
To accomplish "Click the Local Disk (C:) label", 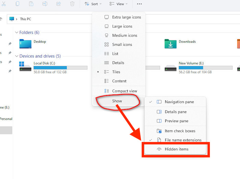I will point(44,63).
